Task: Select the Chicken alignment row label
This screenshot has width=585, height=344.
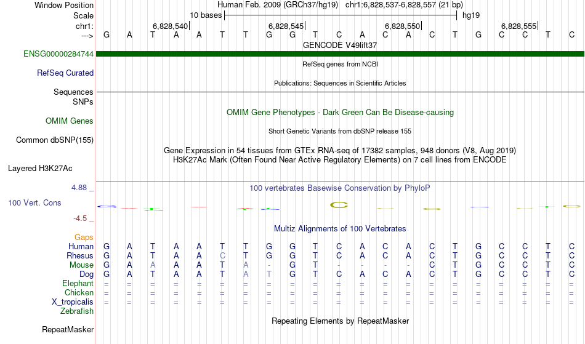Action: pos(79,292)
